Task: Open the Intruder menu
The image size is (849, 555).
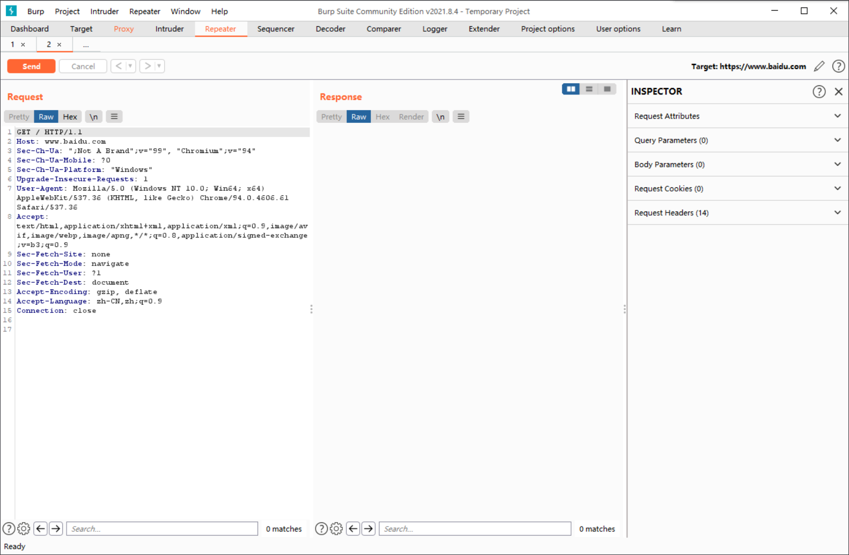Action: tap(104, 11)
